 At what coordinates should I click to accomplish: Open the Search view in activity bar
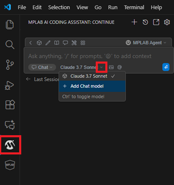[10, 45]
